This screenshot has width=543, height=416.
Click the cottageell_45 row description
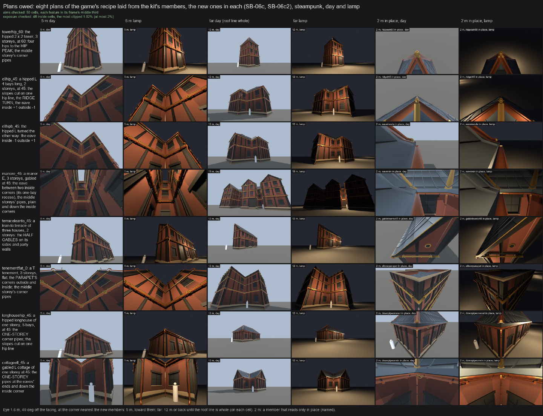pyautogui.click(x=20, y=377)
